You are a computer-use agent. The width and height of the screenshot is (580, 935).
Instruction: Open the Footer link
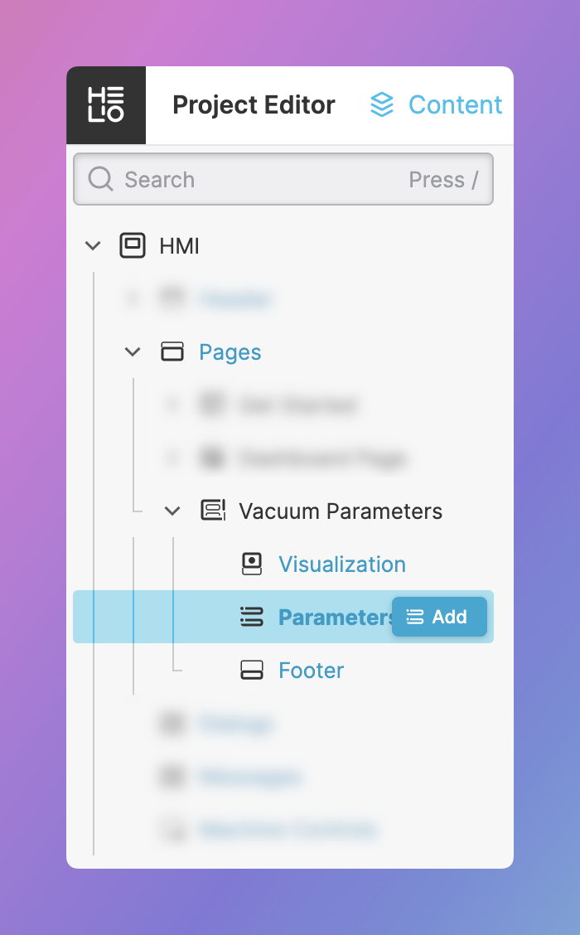point(312,671)
